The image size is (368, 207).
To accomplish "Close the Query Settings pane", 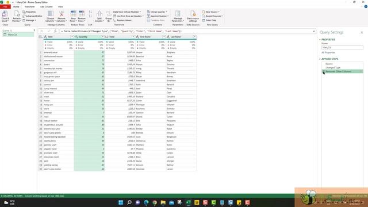I will tap(362, 32).
